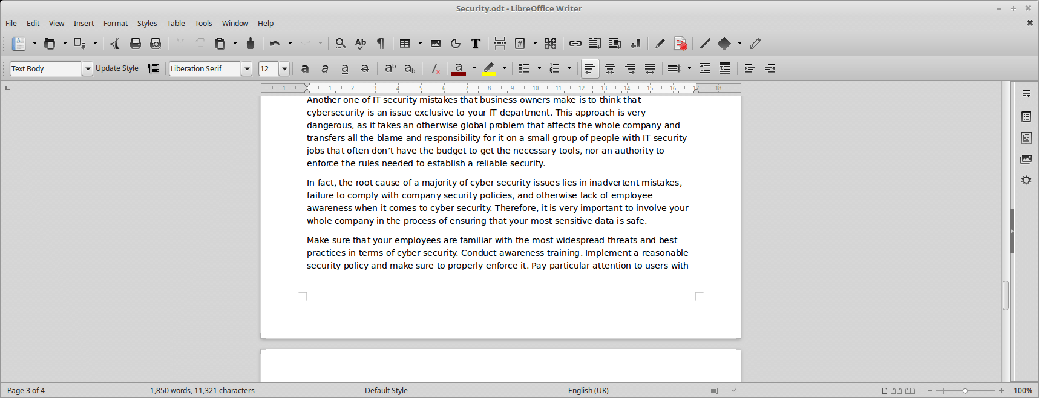Toggle Formatting Marks pilcrow
Screen dimensions: 1039x398
coord(381,44)
